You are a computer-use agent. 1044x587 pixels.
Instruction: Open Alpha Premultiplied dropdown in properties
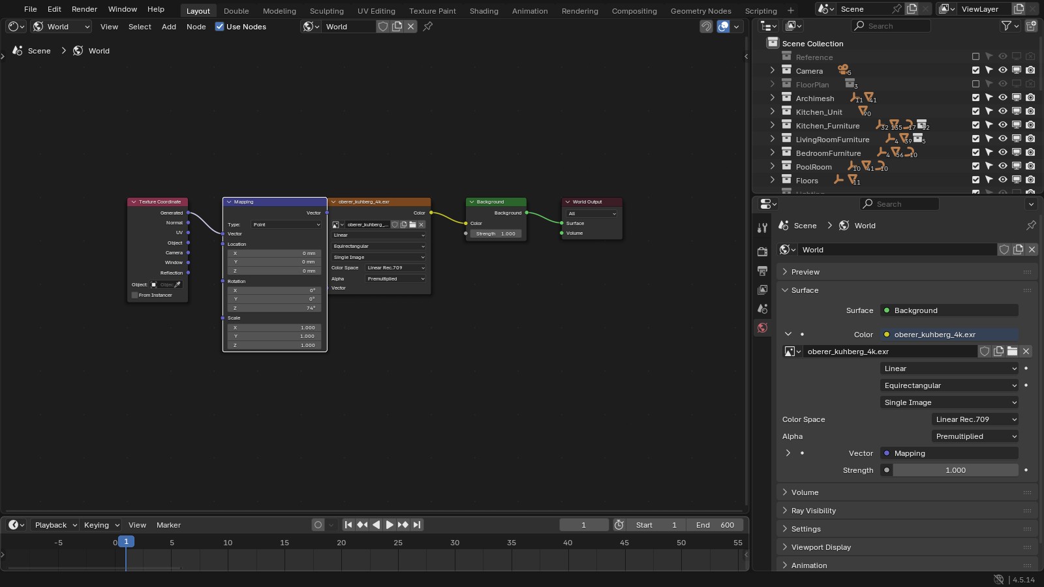975,436
